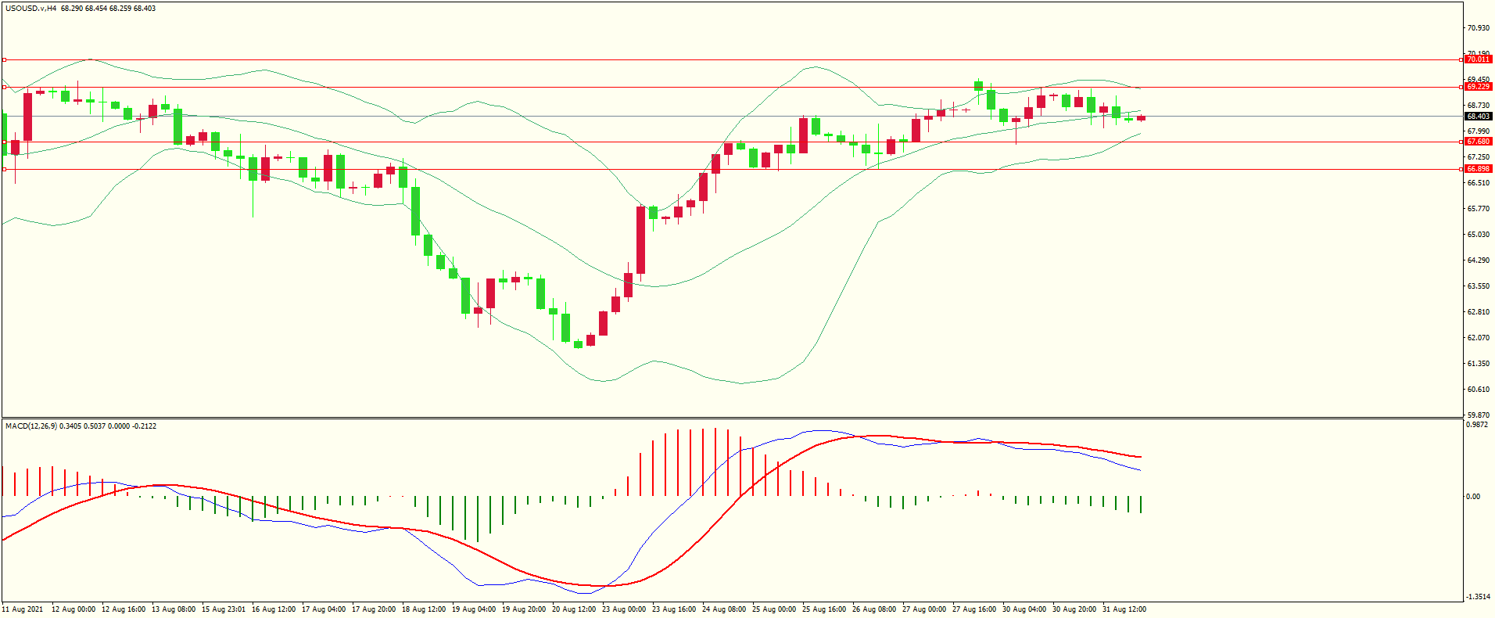Click the 11 Aug 2021 time label
The height and width of the screenshot is (618, 1495).
click(x=23, y=609)
